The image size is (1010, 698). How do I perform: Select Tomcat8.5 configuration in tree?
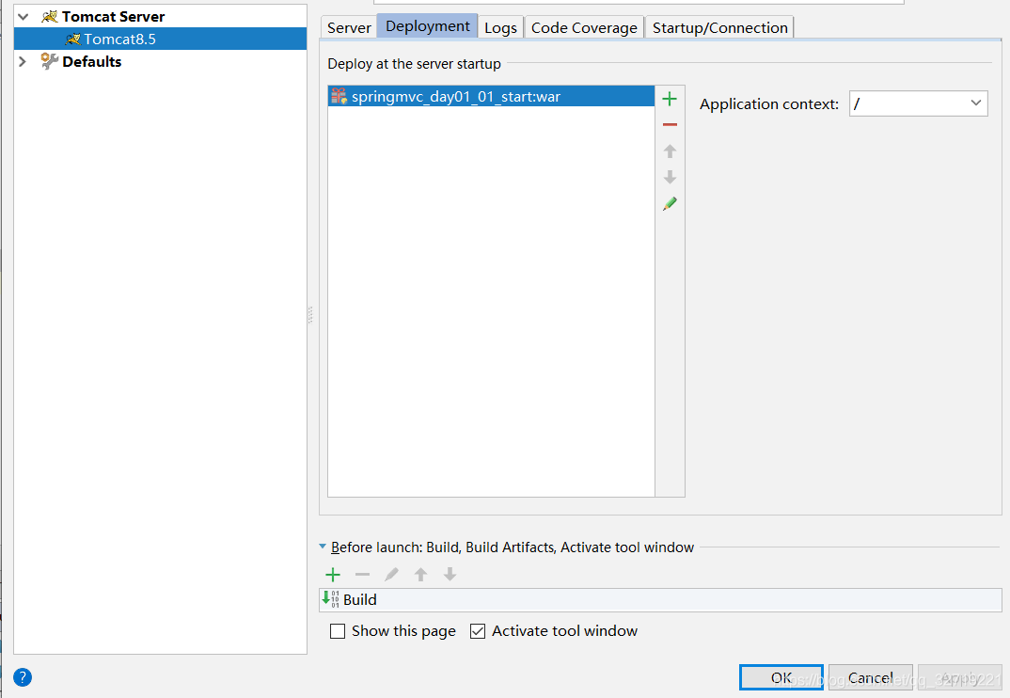(160, 39)
